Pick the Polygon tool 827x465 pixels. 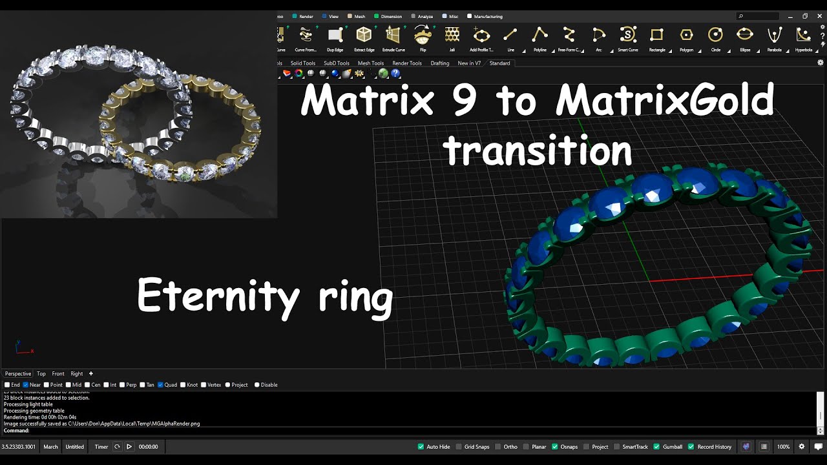(686, 35)
